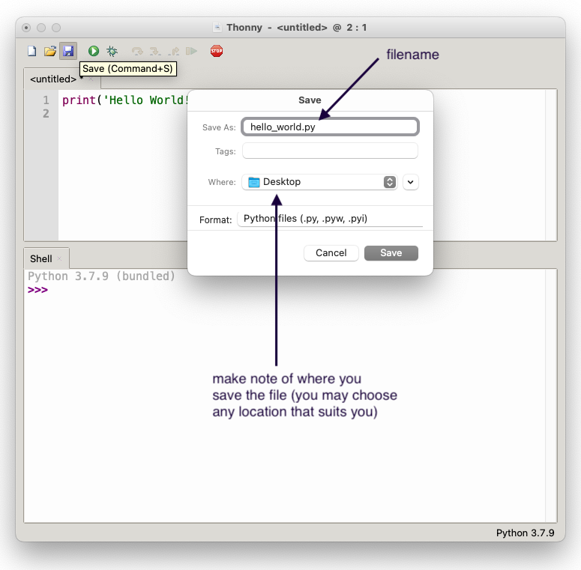Image resolution: width=581 pixels, height=570 pixels.
Task: Open a file with the folder icon
Action: [x=50, y=51]
